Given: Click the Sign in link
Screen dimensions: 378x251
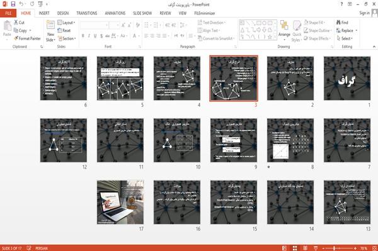Looking at the screenshot, I should point(364,13).
